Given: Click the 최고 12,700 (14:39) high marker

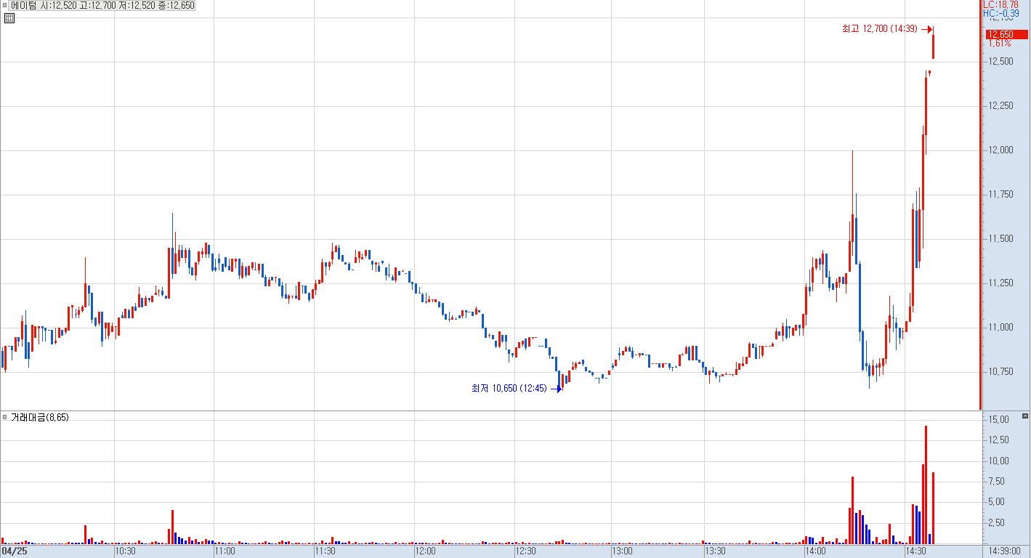Looking at the screenshot, I should point(888,29).
